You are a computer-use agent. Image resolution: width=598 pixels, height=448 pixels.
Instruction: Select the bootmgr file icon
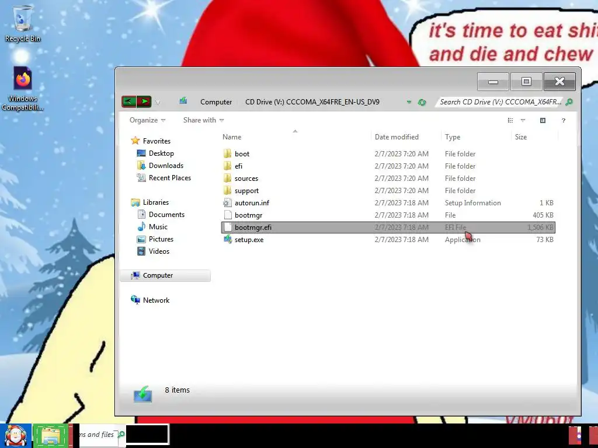point(228,215)
